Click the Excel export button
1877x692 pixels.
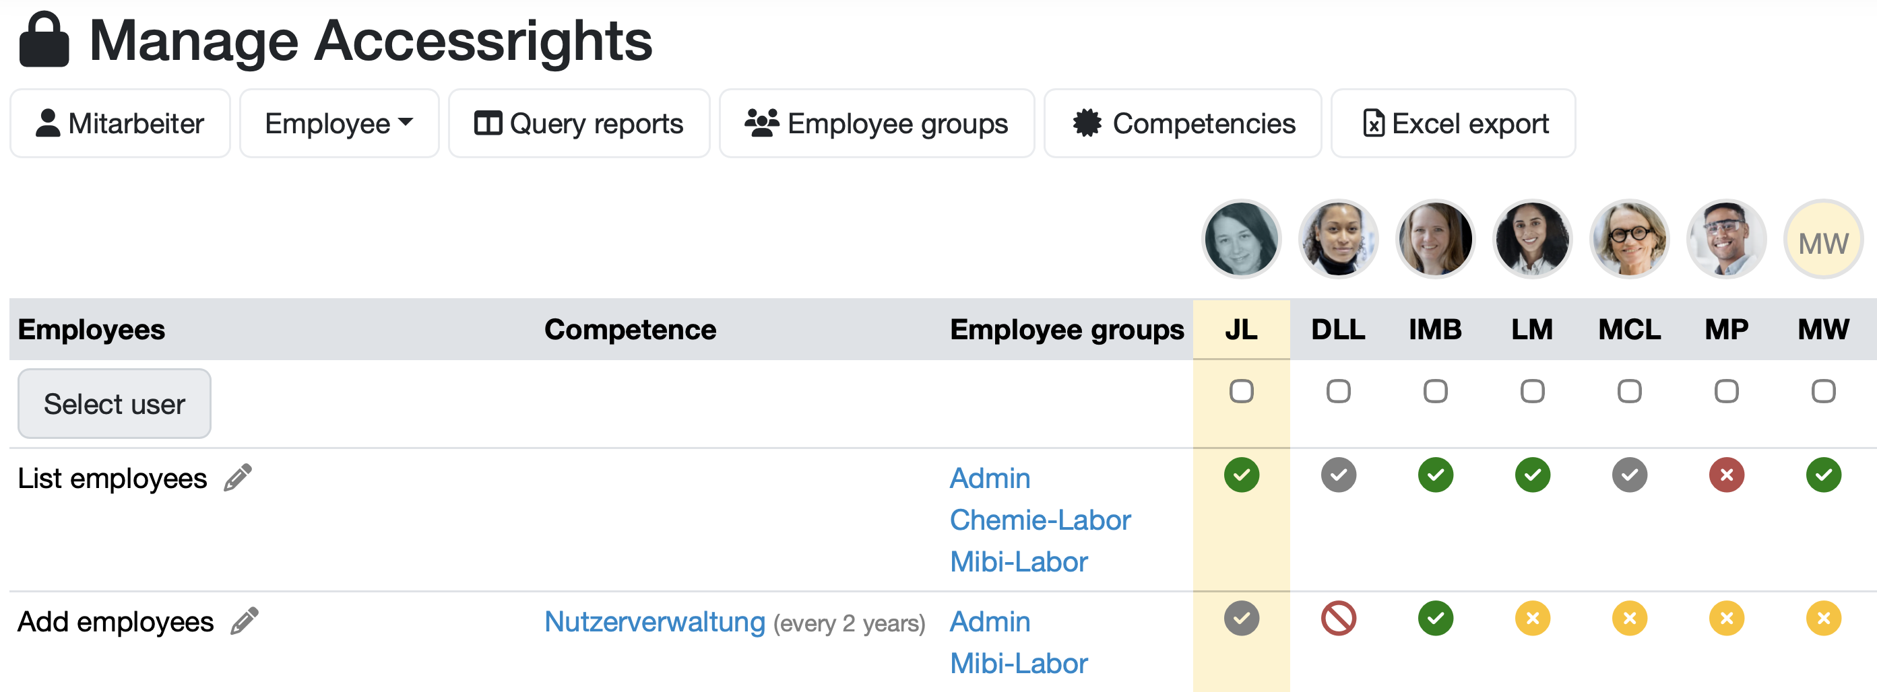pos(1453,124)
